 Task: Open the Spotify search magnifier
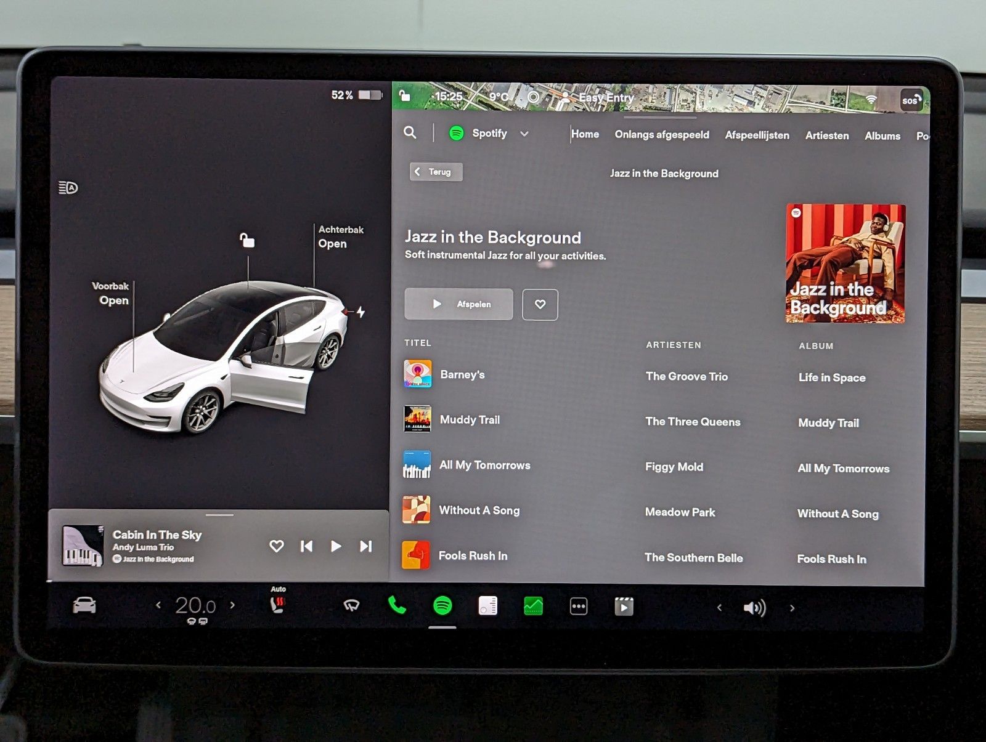[410, 132]
